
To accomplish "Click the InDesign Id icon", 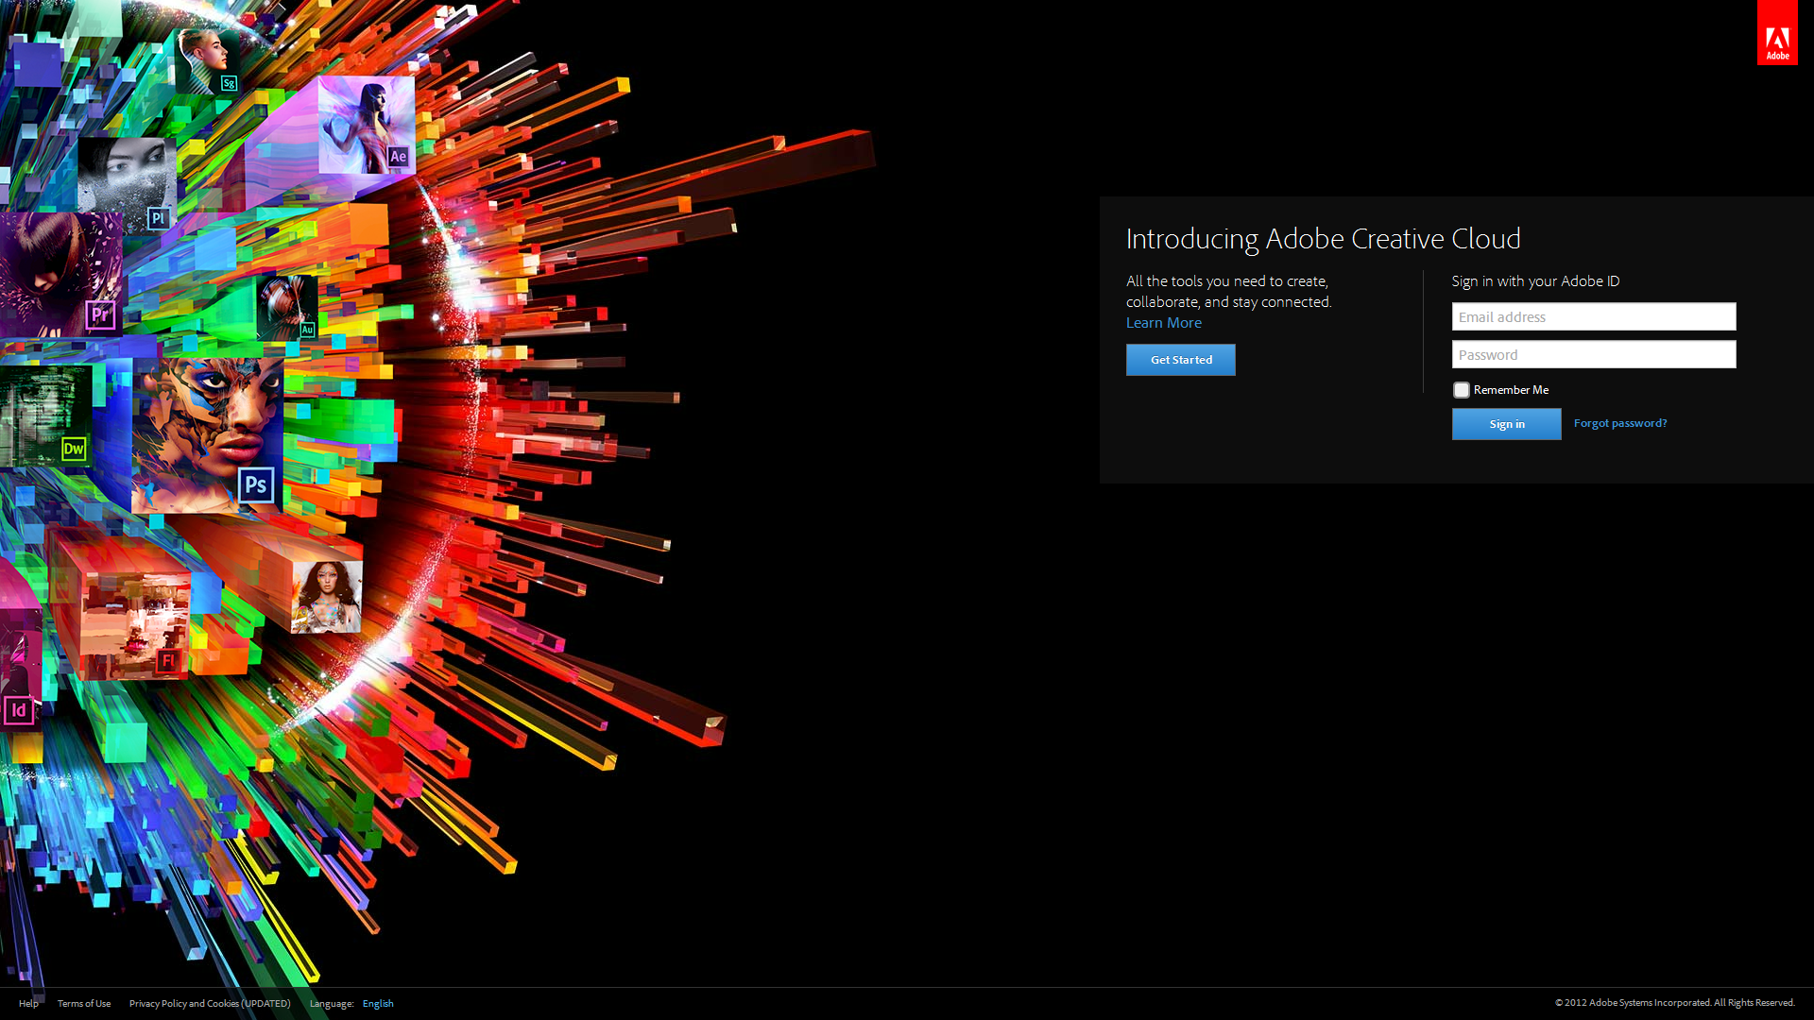I will [19, 710].
